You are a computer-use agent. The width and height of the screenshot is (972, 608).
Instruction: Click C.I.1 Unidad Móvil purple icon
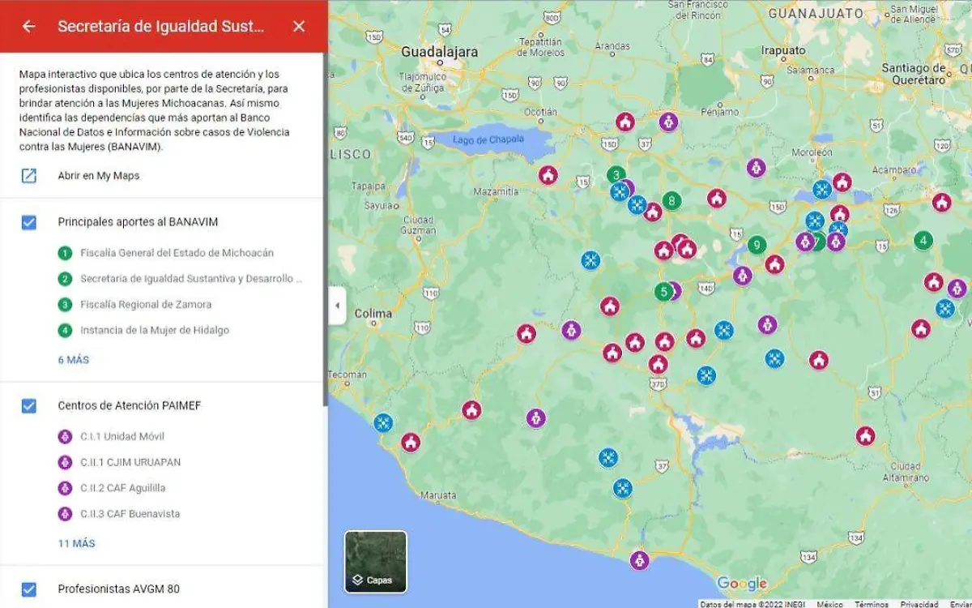66,437
